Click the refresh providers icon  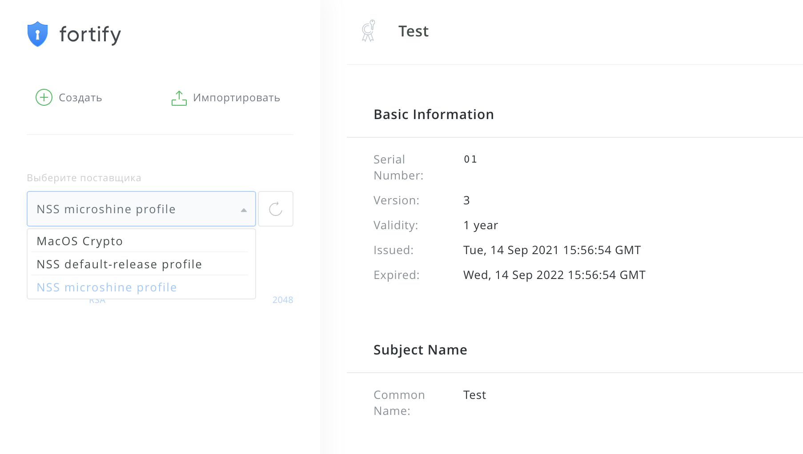click(x=275, y=209)
